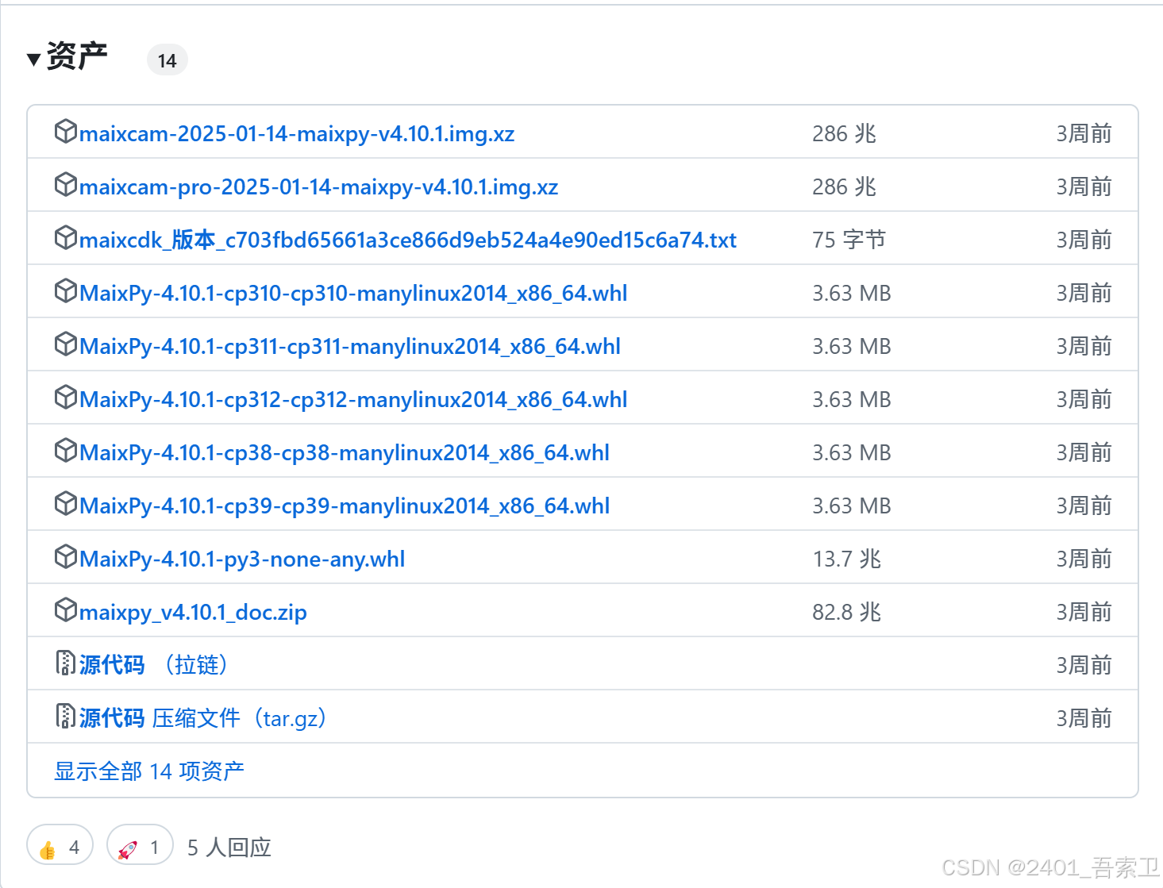Download MaixPy-4.10.1-cp38 manylinux wheel
This screenshot has width=1163, height=888.
point(345,452)
